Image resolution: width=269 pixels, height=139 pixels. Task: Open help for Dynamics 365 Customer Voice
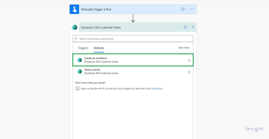pos(185,27)
